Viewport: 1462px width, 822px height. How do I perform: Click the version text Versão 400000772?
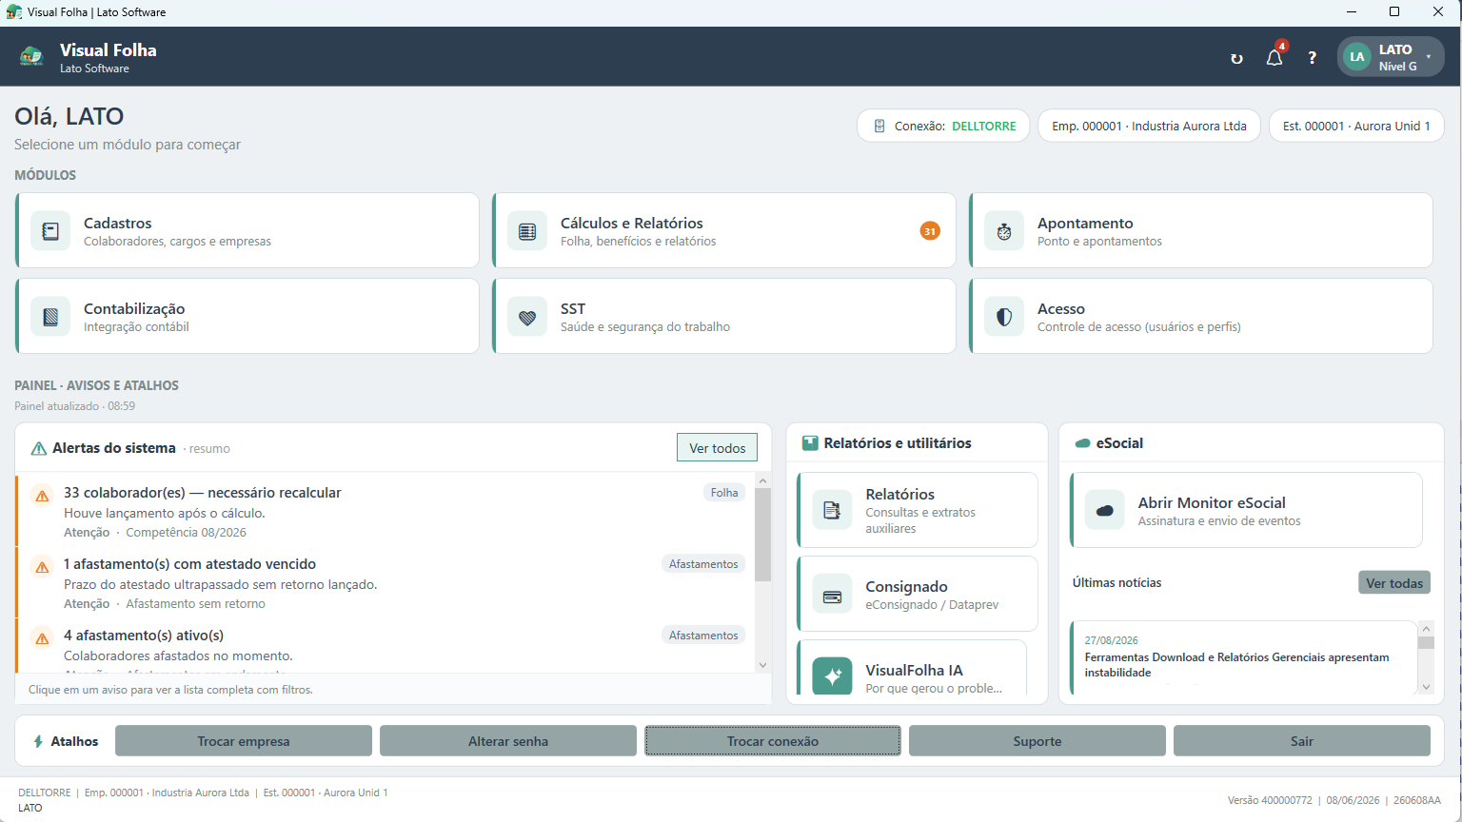click(x=1270, y=800)
